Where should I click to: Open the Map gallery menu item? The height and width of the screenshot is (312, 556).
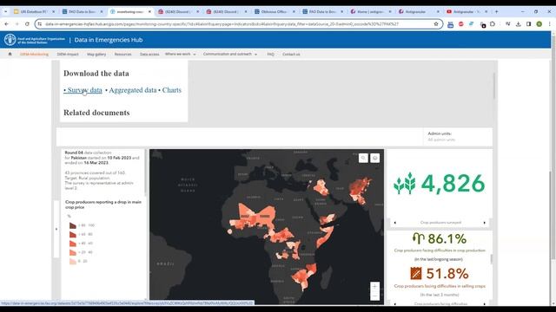point(96,54)
